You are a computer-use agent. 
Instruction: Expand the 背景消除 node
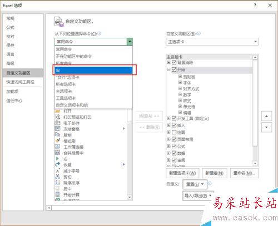169,62
